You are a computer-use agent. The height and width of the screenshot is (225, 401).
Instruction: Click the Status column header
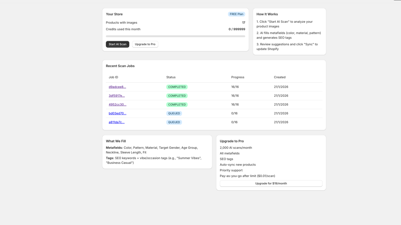point(171,77)
